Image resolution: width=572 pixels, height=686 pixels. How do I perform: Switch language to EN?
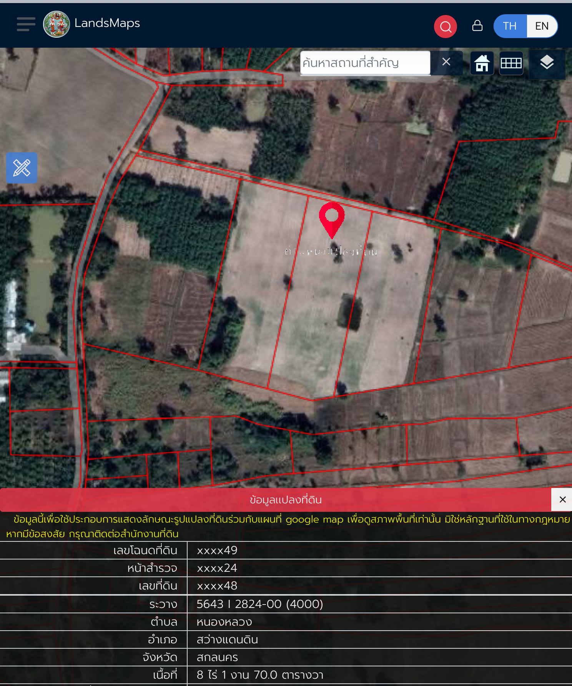click(542, 26)
